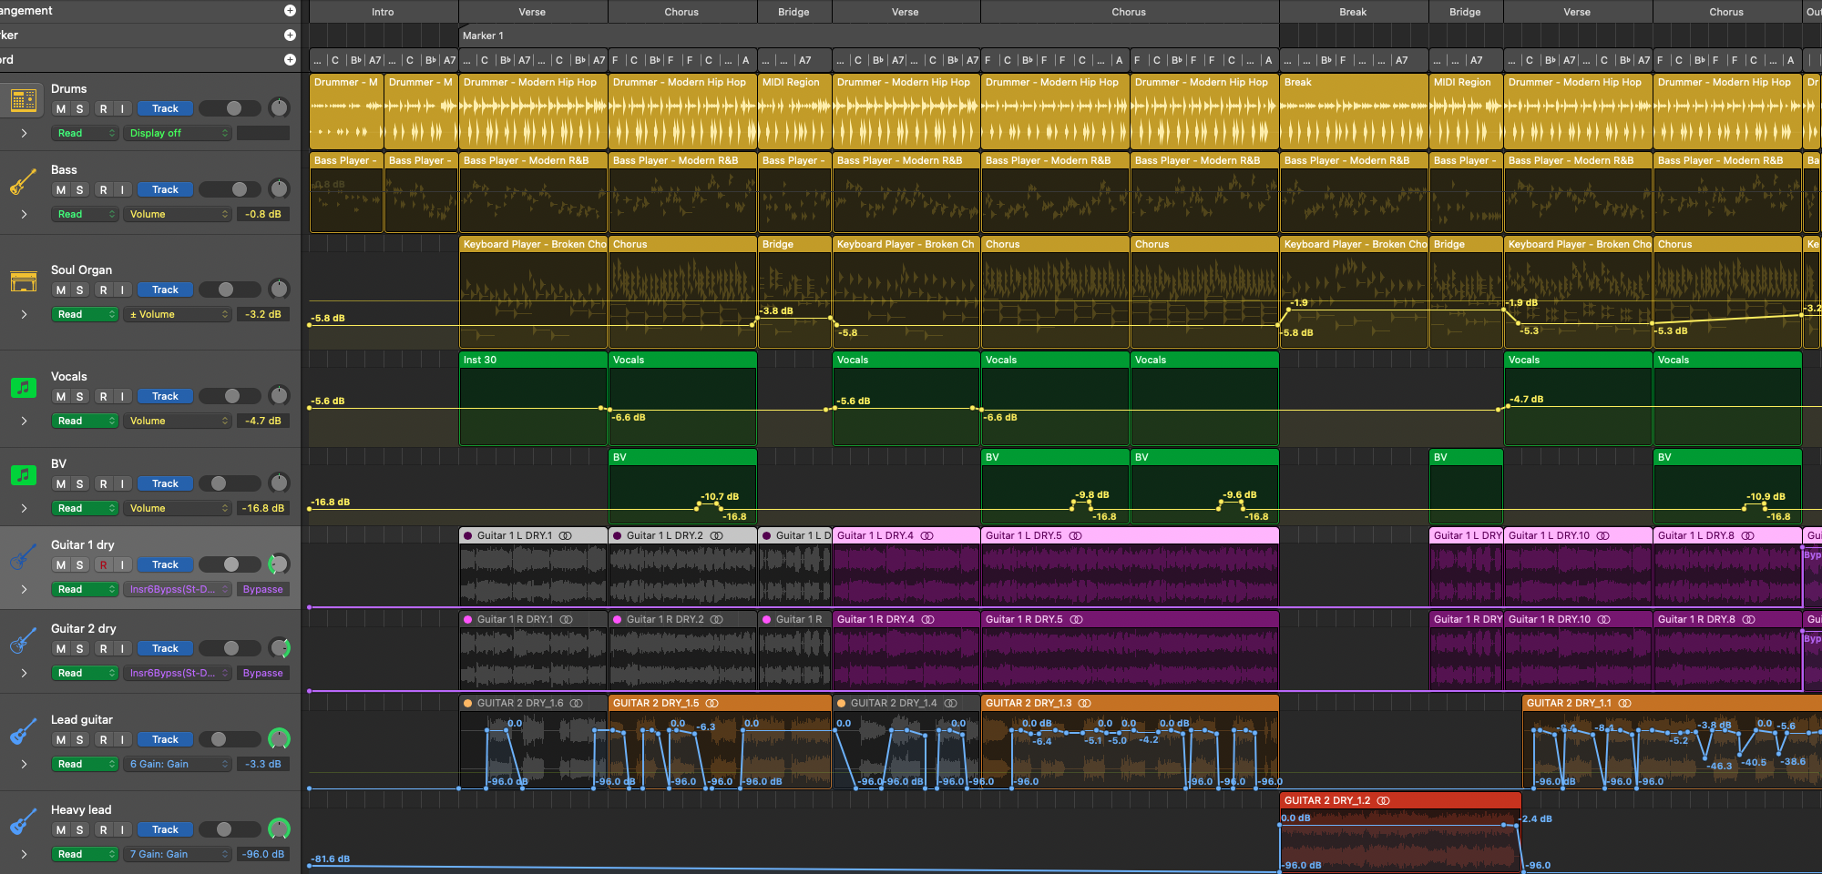Click Vocals track automation Track button
Viewport: 1822px width, 874px height.
click(x=165, y=396)
